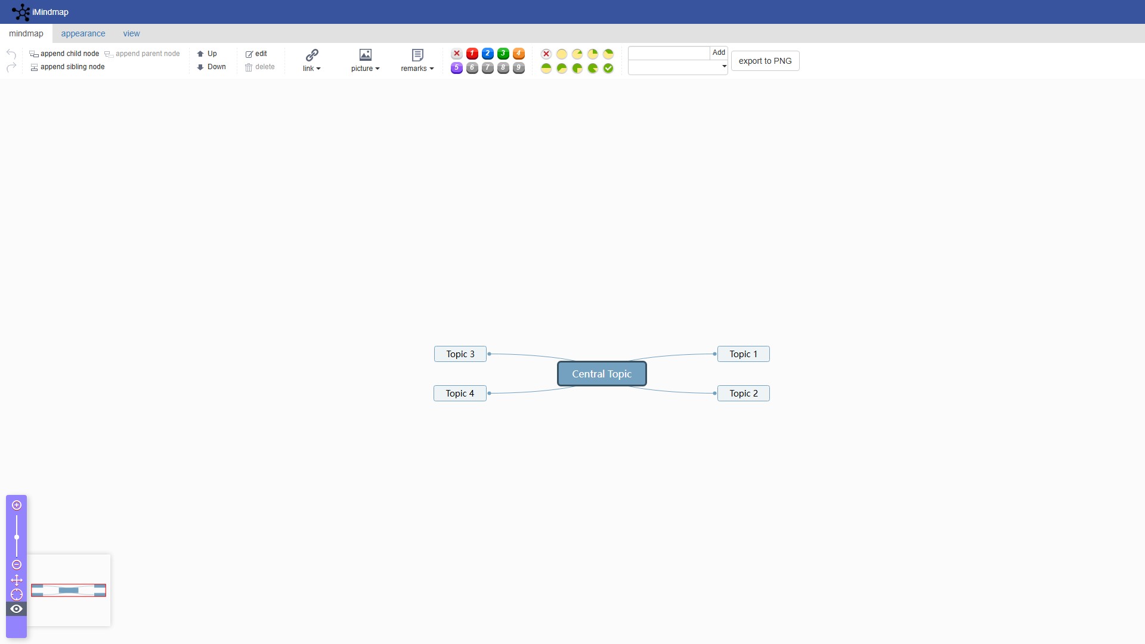The height and width of the screenshot is (644, 1145).
Task: Activate the hand pan (move) tool
Action: coord(17,580)
